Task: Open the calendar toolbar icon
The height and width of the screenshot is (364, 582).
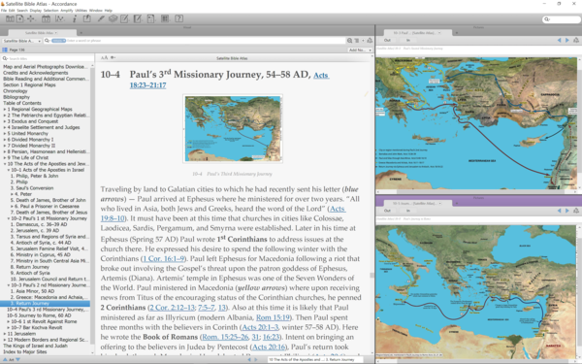Action: 46,18
